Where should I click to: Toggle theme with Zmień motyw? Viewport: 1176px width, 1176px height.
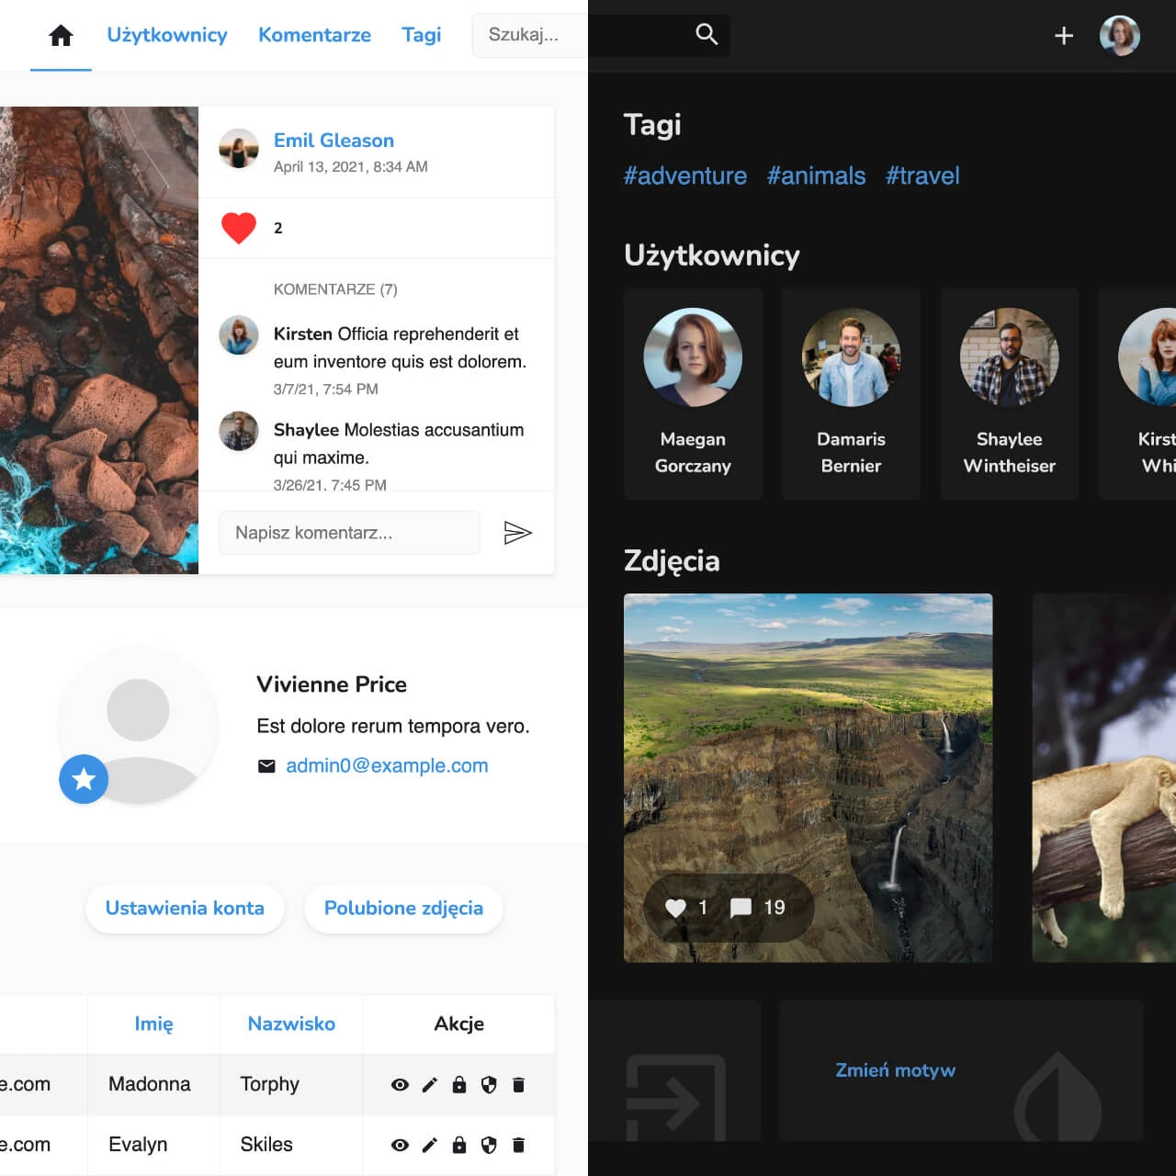pos(895,1070)
